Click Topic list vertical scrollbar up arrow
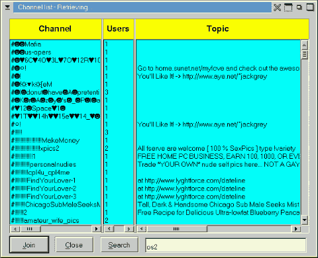Image resolution: width=318 pixels, height=258 pixels. 305,45
